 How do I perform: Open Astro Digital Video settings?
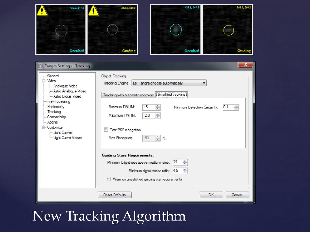[x=67, y=96]
